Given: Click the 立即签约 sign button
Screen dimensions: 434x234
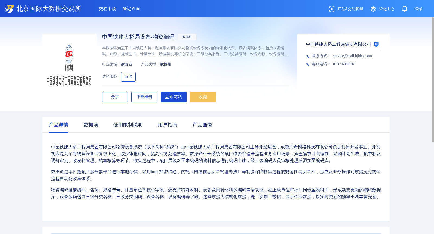Looking at the screenshot, I should tap(174, 97).
